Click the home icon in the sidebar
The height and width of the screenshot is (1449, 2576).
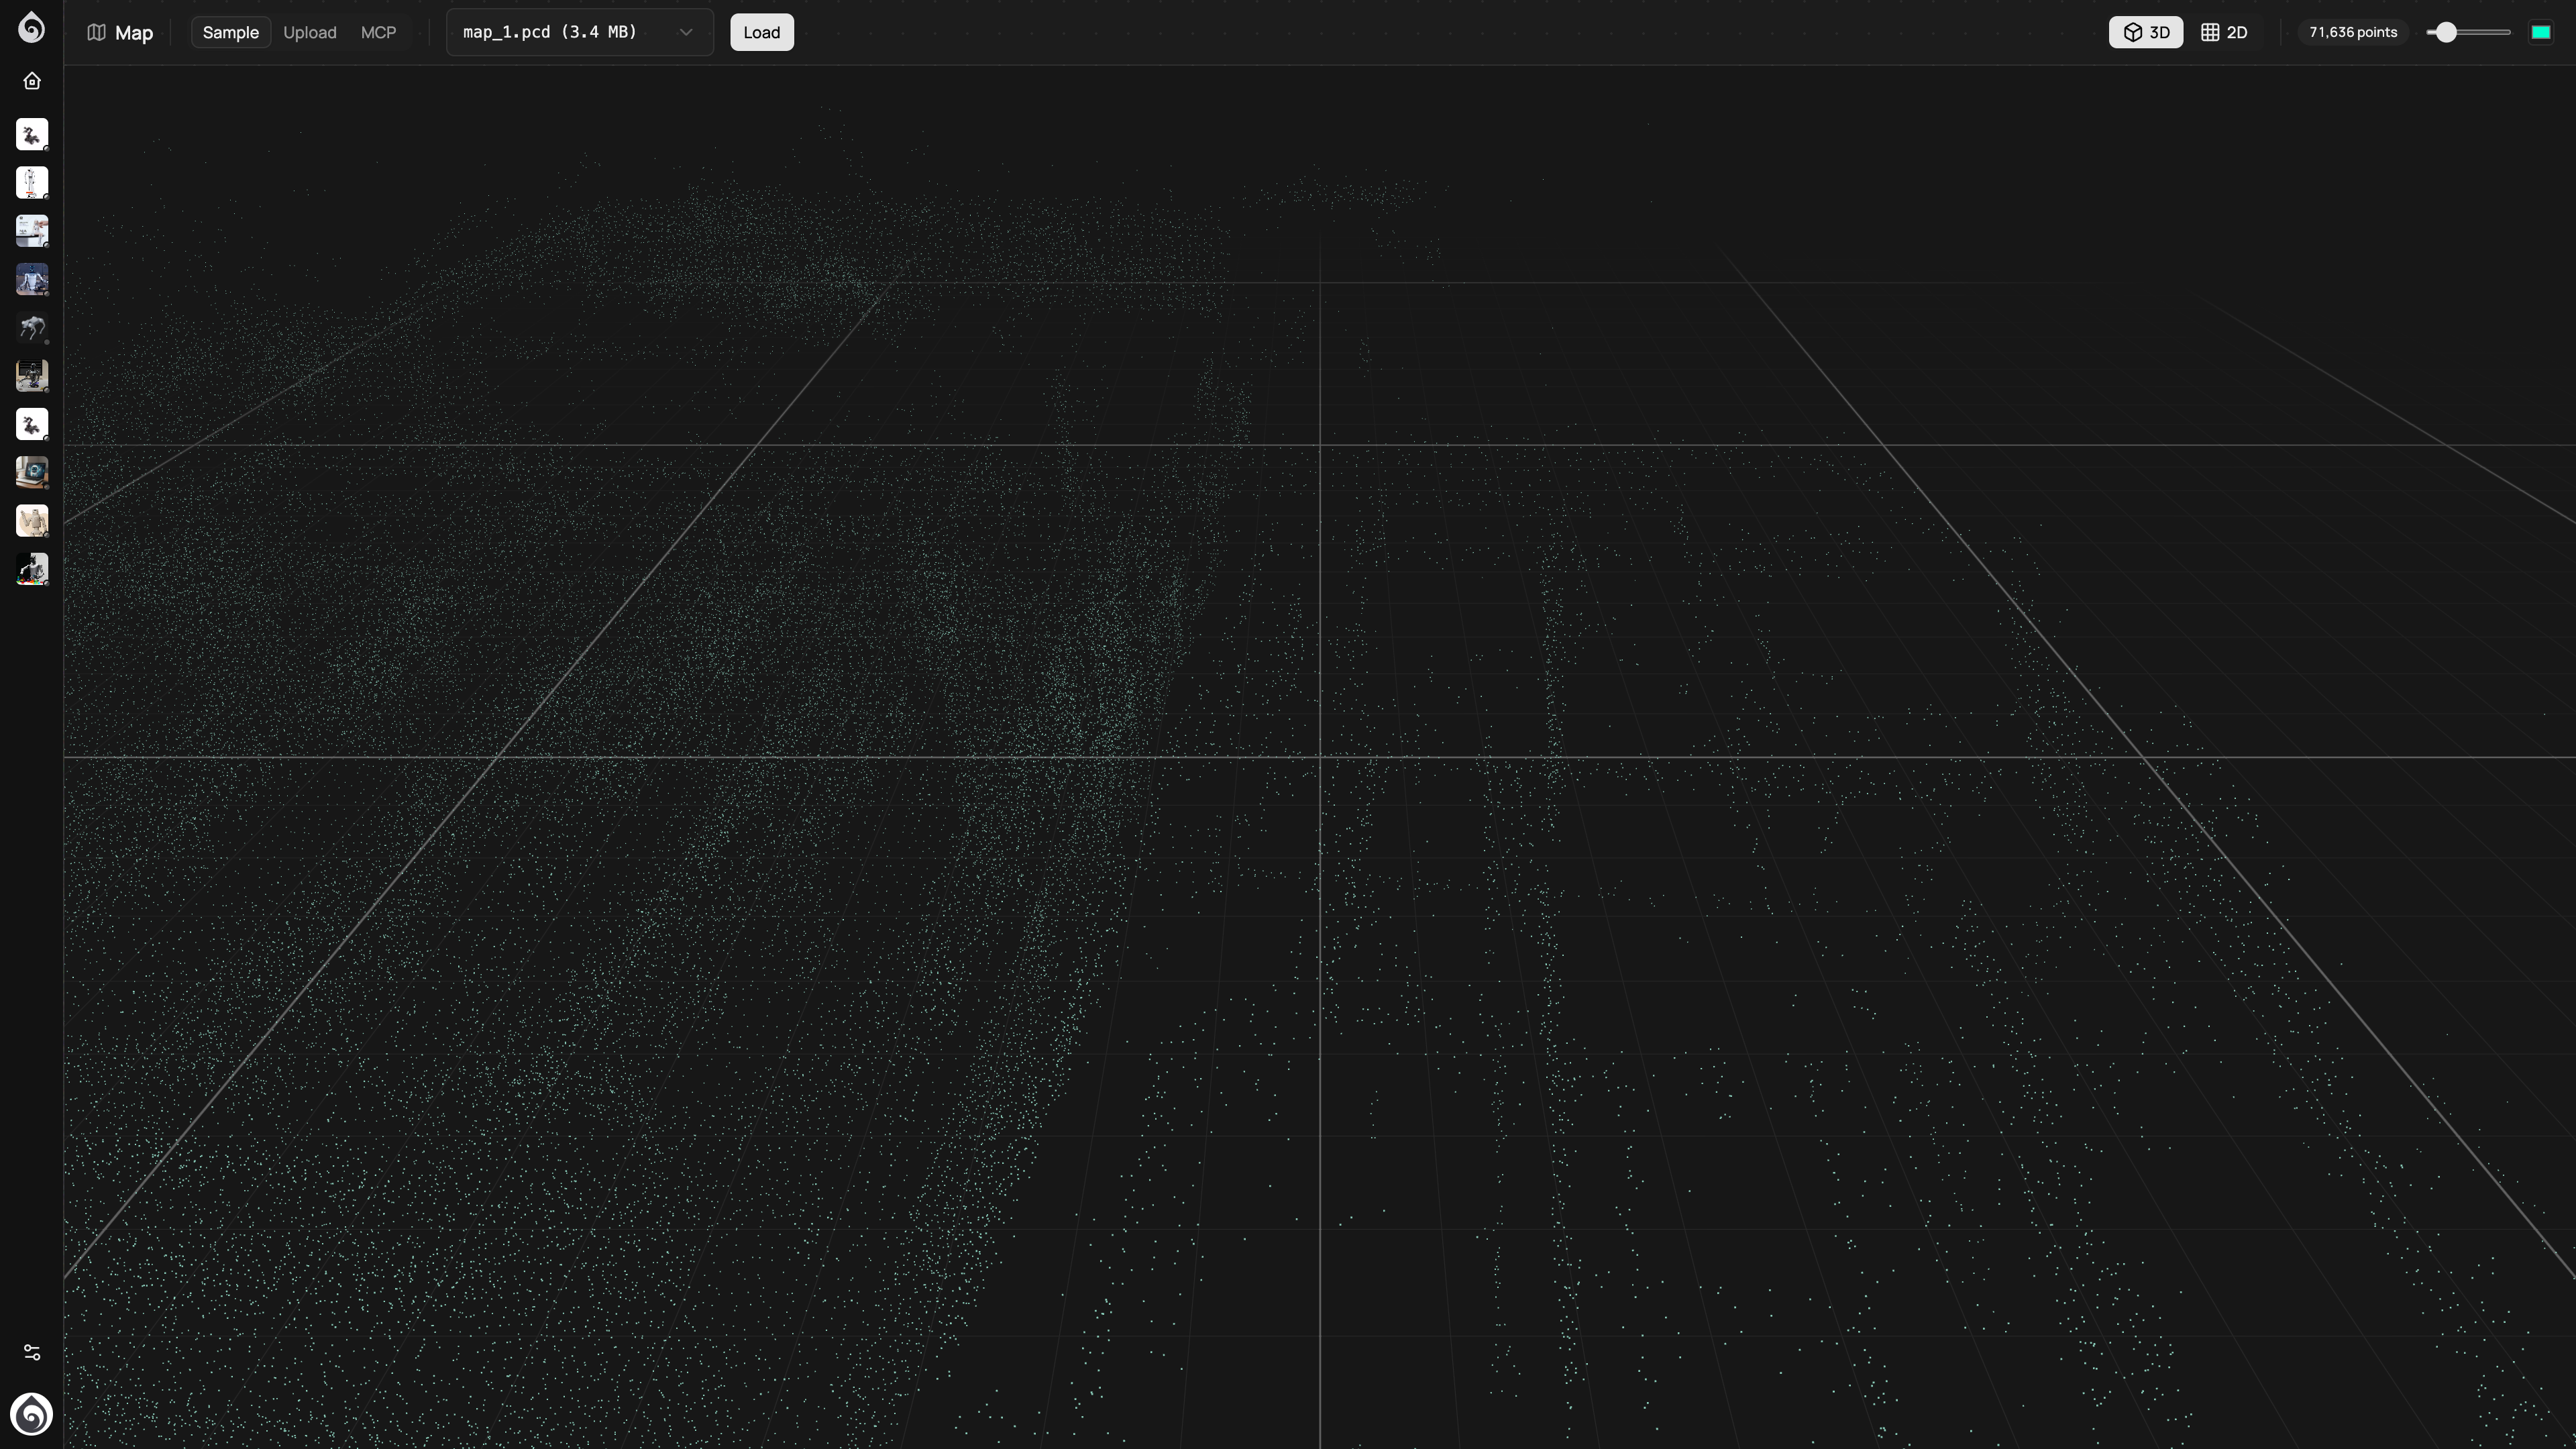tap(32, 81)
